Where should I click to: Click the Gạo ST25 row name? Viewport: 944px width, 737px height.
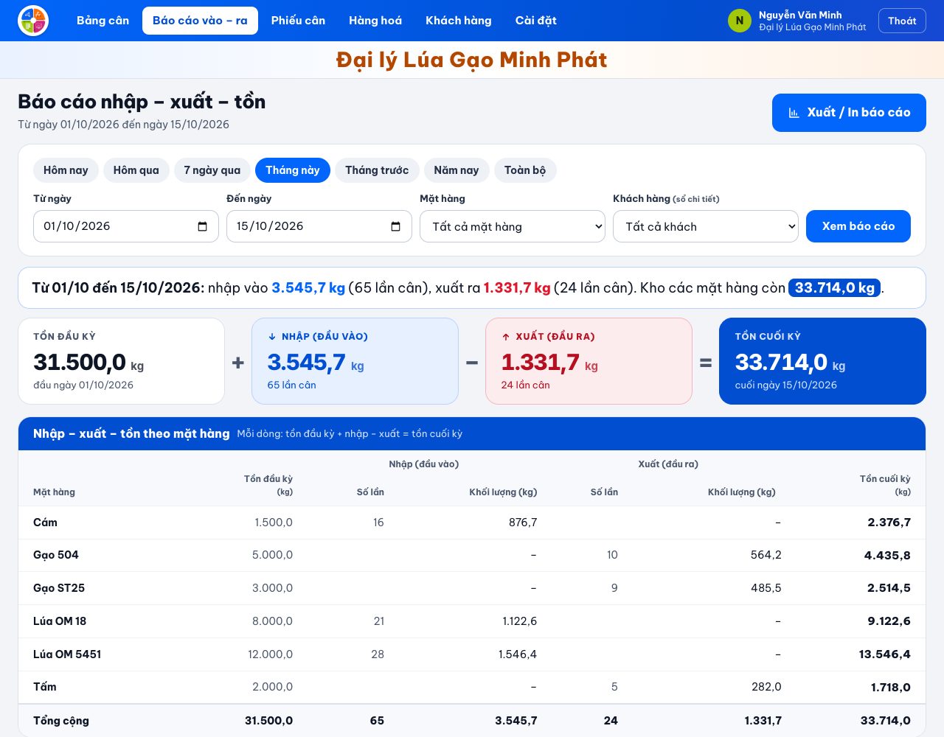(59, 588)
